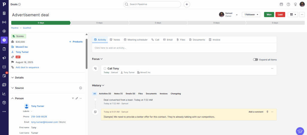Pin the sample note with pin icon
Screen dimensions: 307x135
click(267, 112)
